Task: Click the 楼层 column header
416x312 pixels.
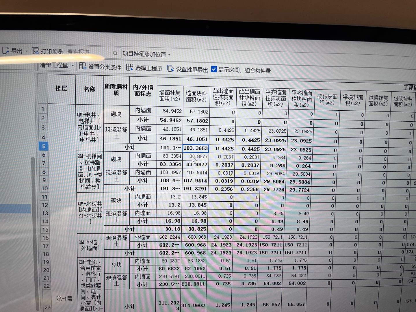Action: (x=61, y=88)
